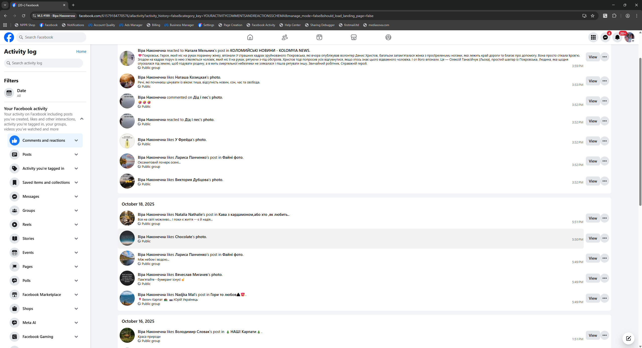Open the notifications bell
642x348 pixels.
(x=617, y=37)
